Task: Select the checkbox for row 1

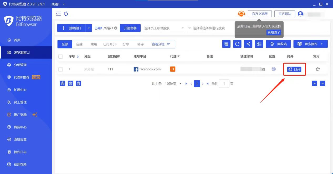Action: point(60,69)
